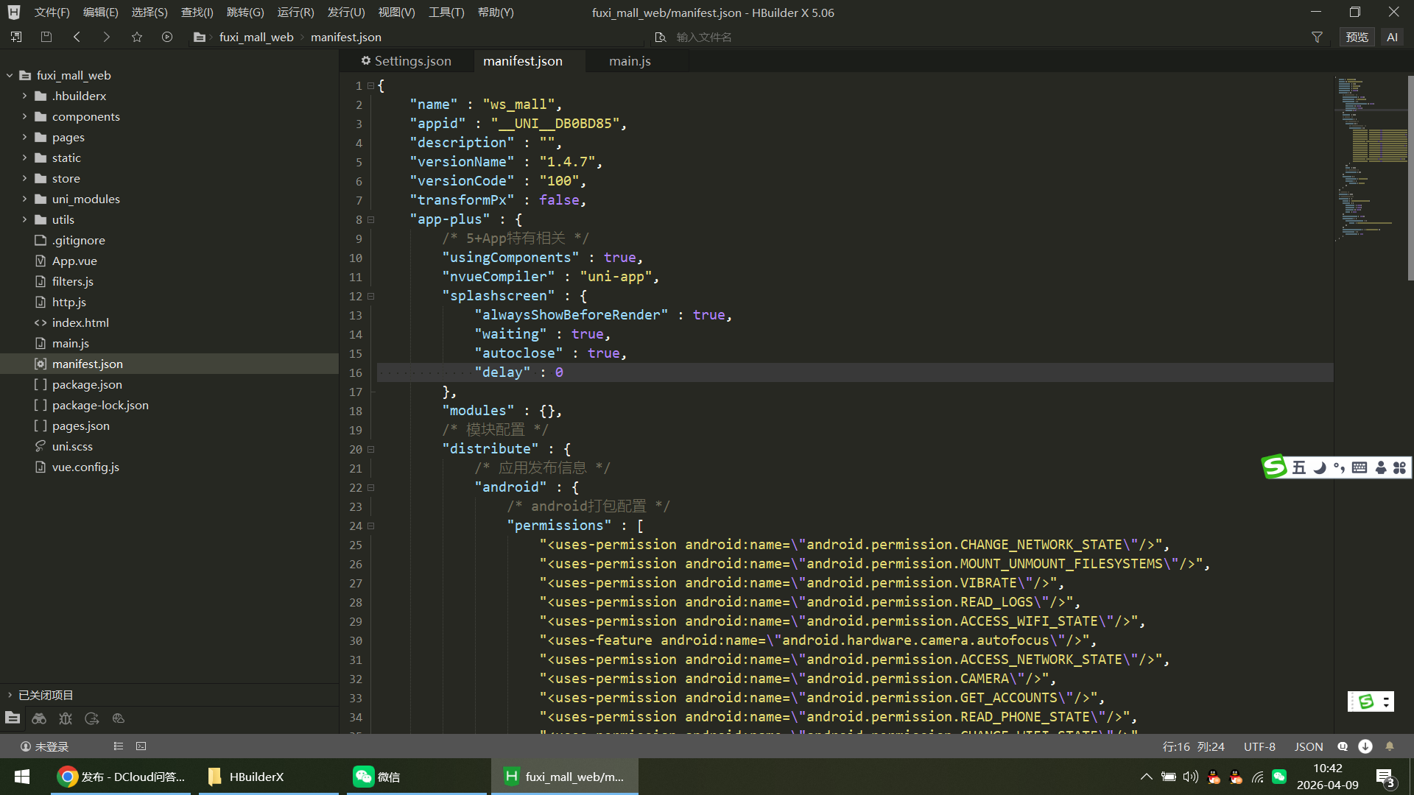Click the run play icon in toolbar
This screenshot has width=1414, height=795.
click(167, 37)
